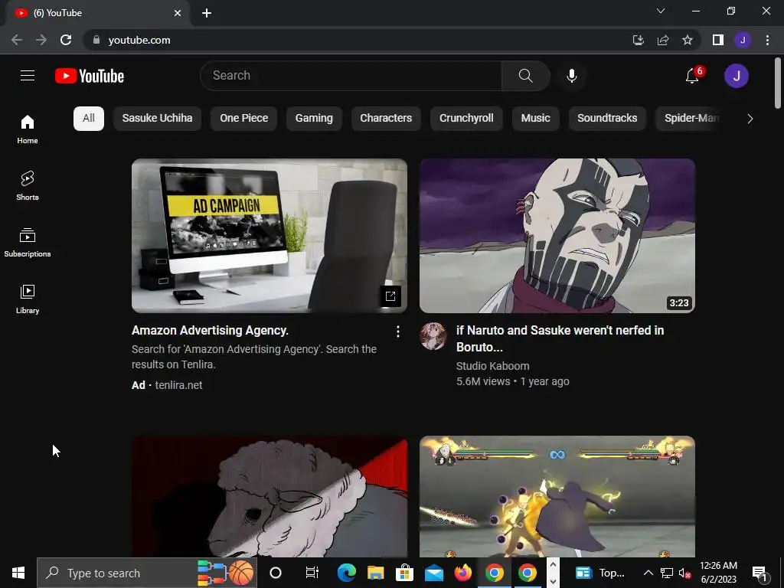Open the YouTube hamburger guide menu

click(28, 76)
